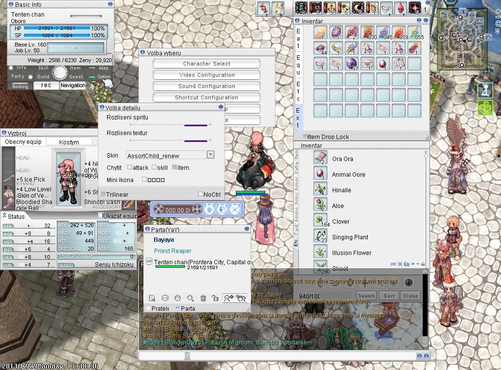Toggle the Trilinear checkbox
Viewport: 501px width, 370px height.
[x=103, y=194]
